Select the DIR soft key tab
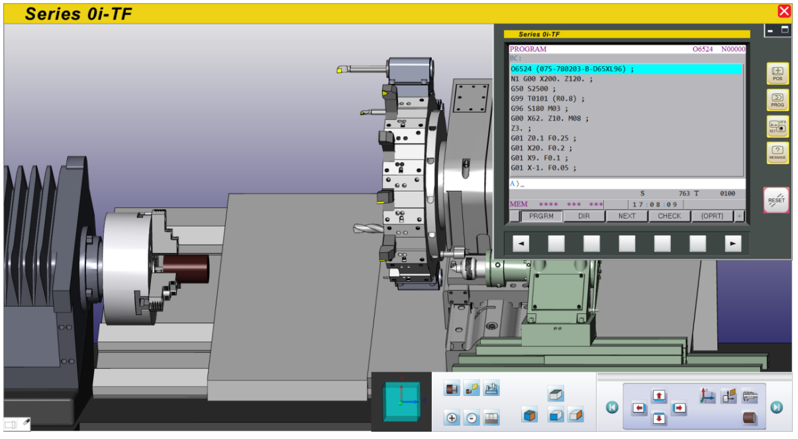798x439 pixels. tap(584, 216)
